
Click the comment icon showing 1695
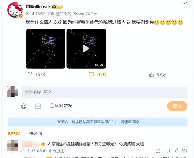[91, 74]
